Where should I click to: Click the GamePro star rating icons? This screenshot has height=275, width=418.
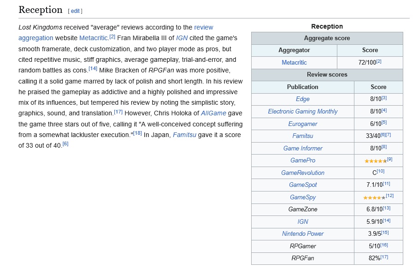click(375, 161)
